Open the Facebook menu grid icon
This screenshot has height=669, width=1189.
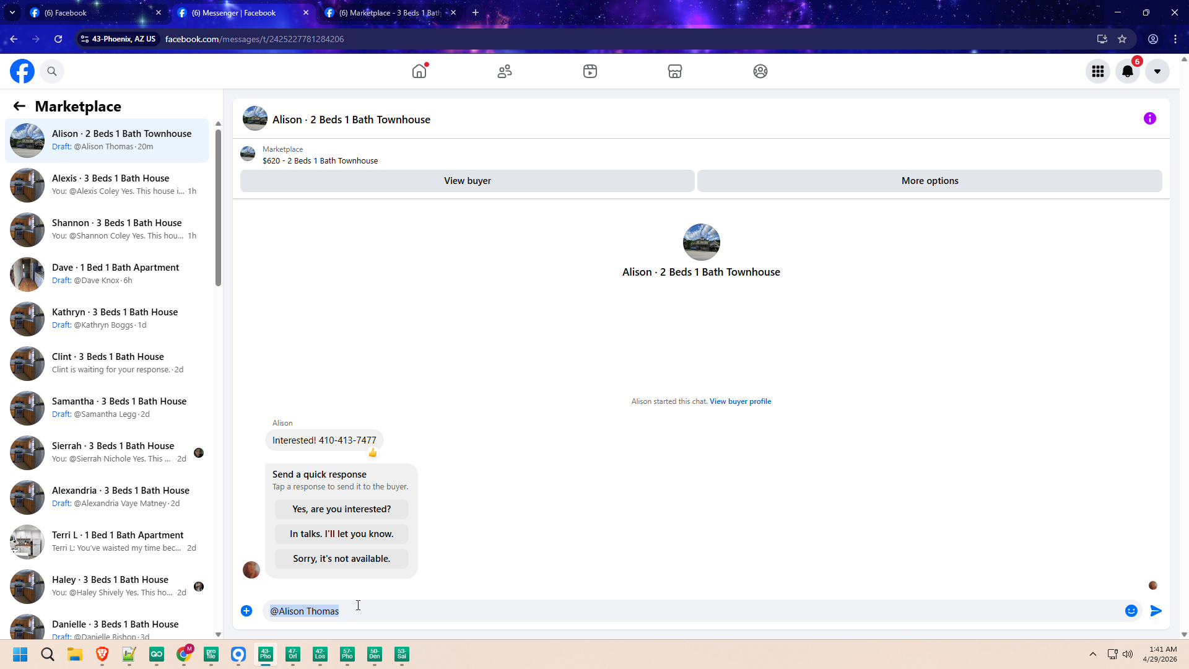pyautogui.click(x=1098, y=71)
